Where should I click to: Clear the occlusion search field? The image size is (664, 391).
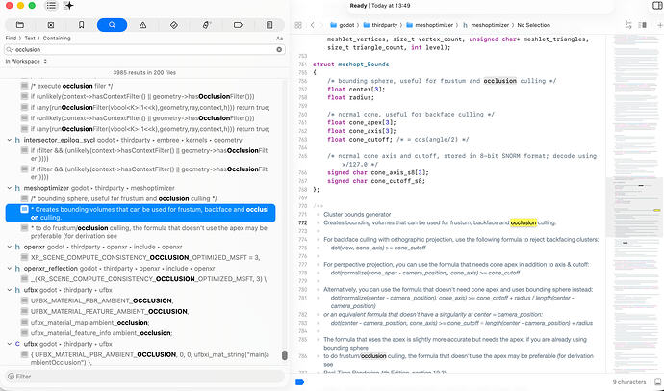pyautogui.click(x=279, y=49)
